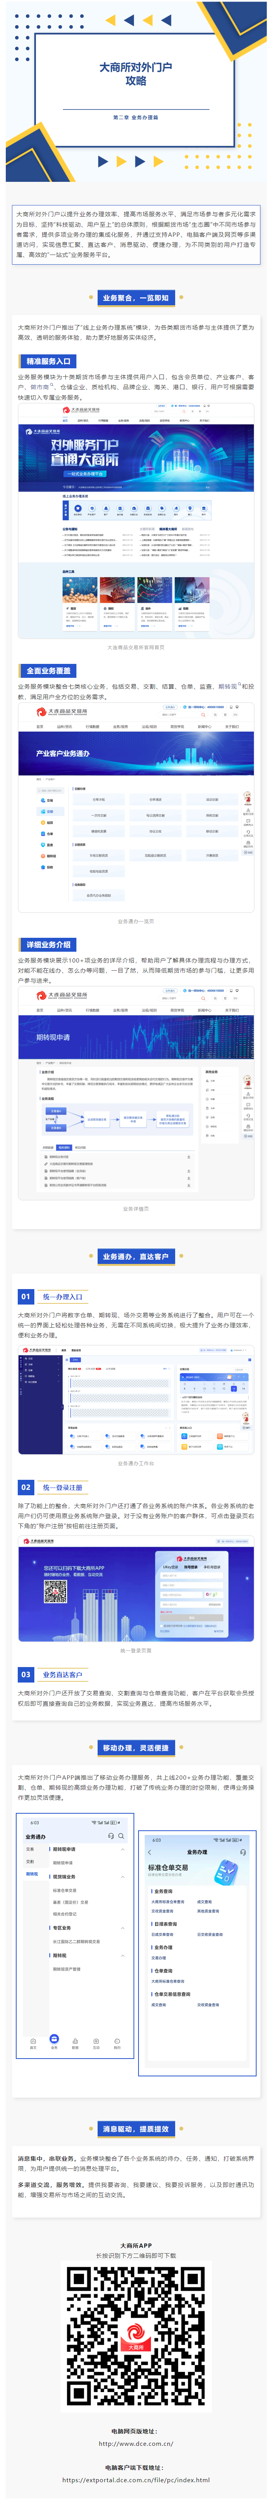The height and width of the screenshot is (2500, 272).
Task: Click the caption 大连商品交易所官网首页
Action: point(135,647)
